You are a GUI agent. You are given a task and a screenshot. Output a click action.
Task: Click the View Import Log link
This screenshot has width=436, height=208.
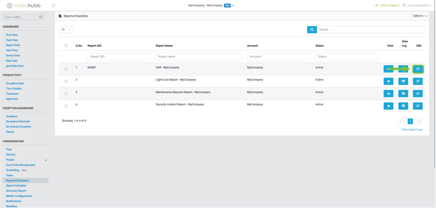(x=411, y=130)
